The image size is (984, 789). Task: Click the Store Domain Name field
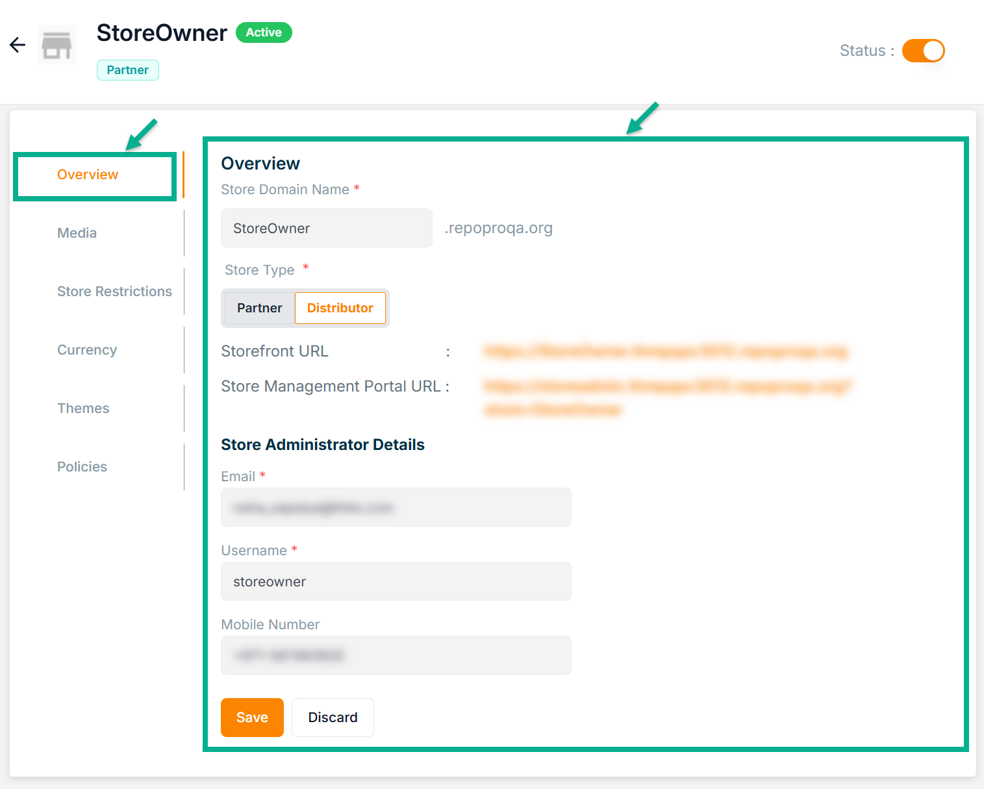click(326, 229)
